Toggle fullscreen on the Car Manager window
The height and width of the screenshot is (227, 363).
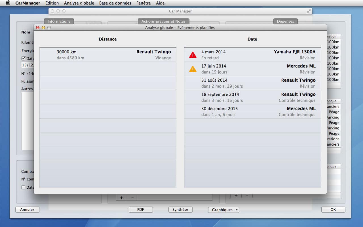[x=309, y=11]
